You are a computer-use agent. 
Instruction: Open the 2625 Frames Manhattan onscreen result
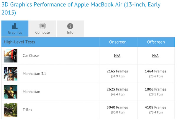117,89
